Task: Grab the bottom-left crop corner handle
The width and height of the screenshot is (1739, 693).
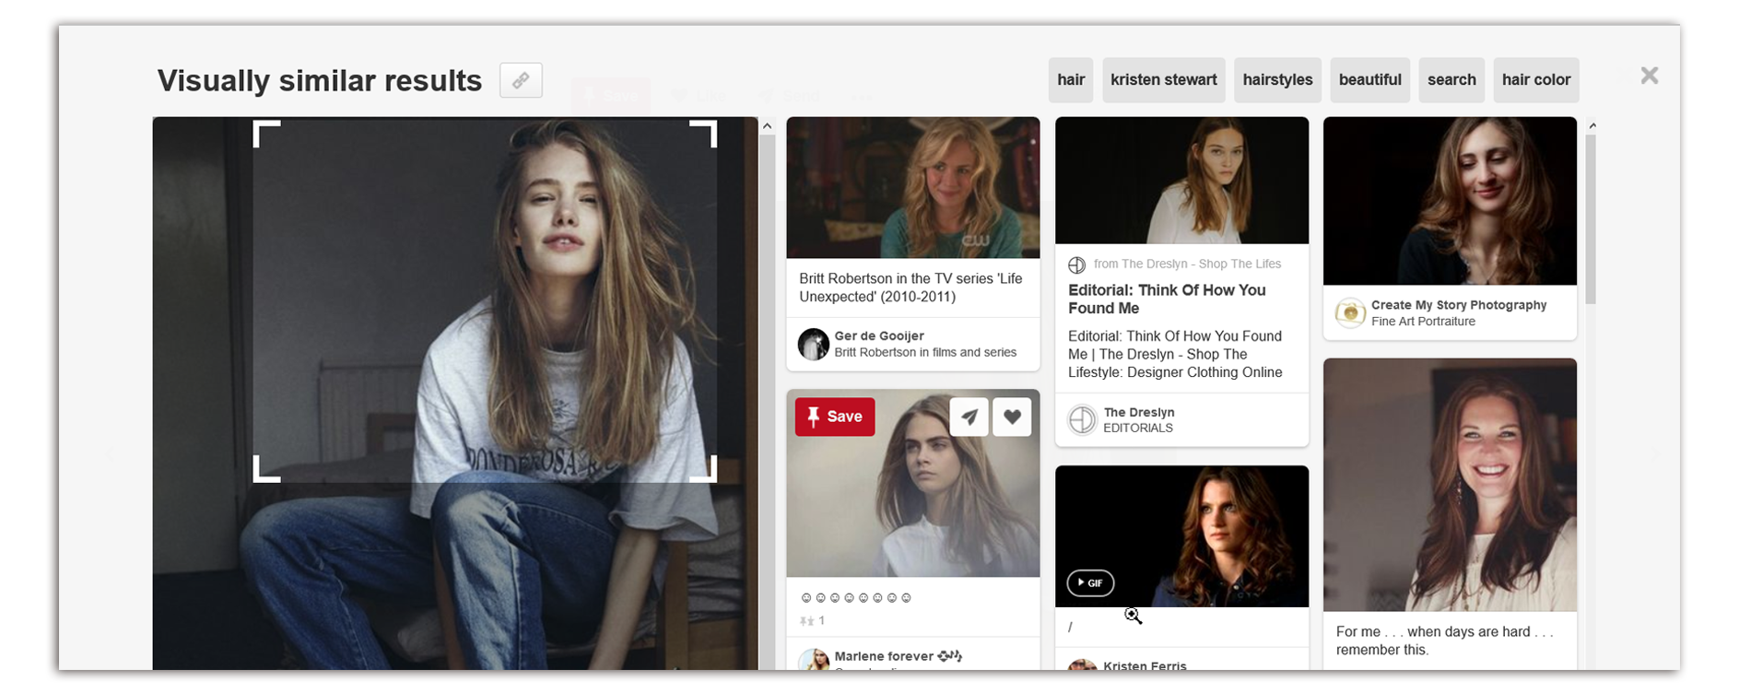Action: click(x=266, y=468)
